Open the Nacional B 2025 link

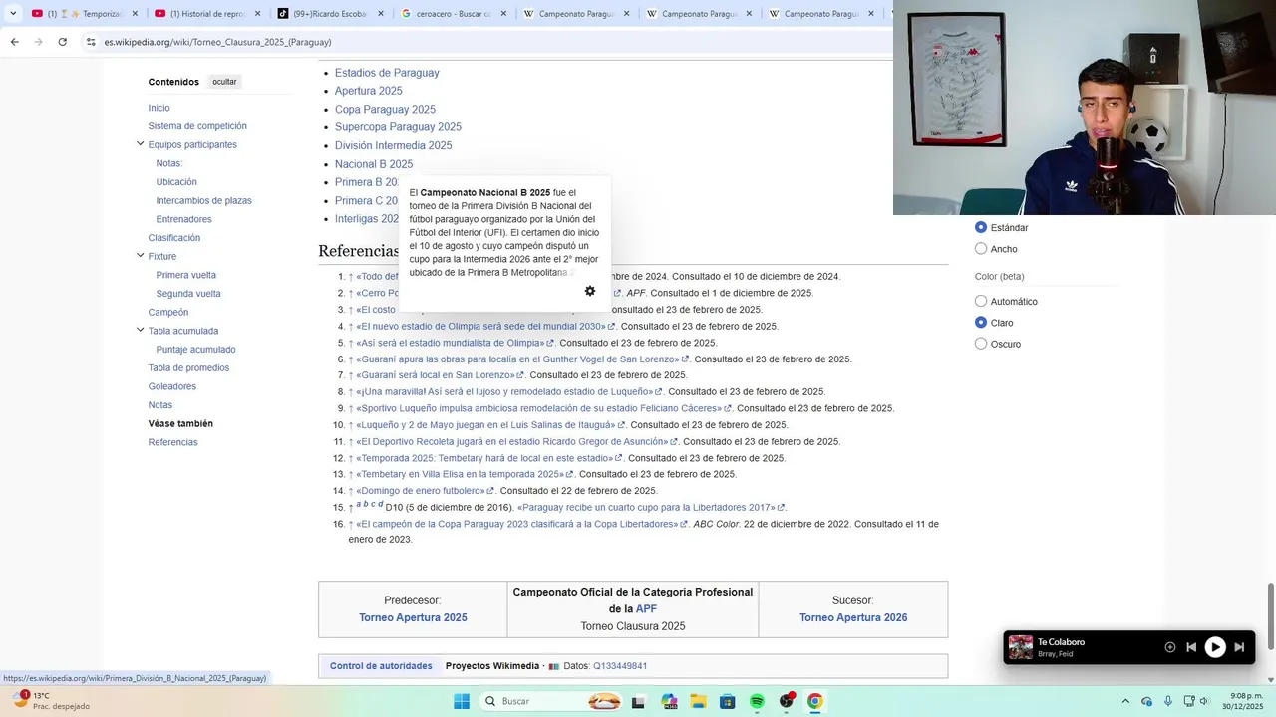(x=374, y=164)
